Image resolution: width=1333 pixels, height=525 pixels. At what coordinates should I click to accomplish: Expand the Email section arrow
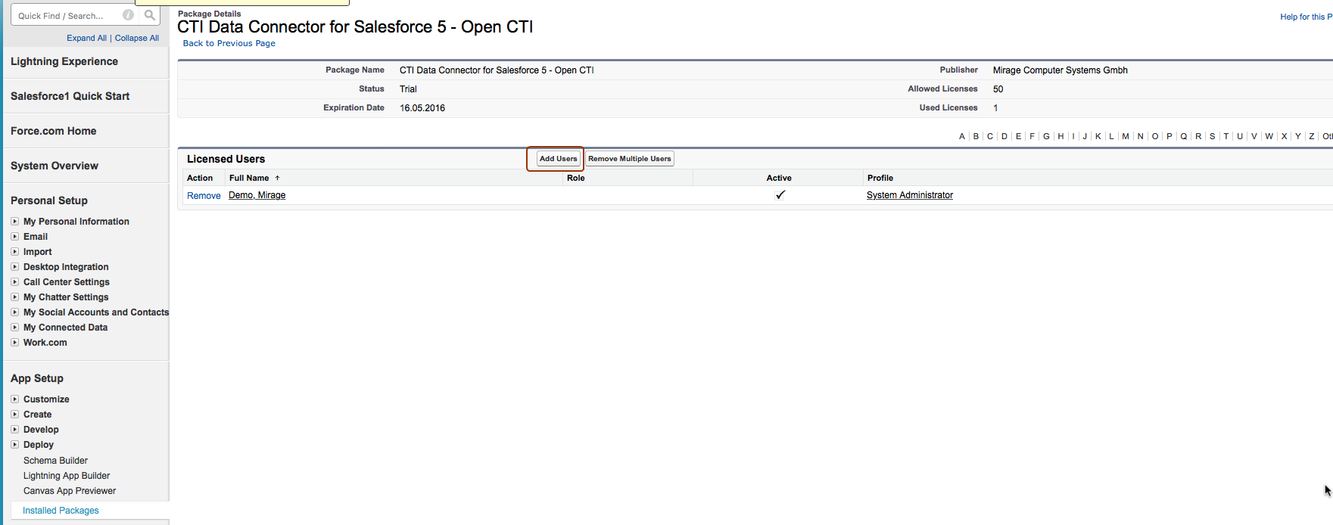(14, 237)
